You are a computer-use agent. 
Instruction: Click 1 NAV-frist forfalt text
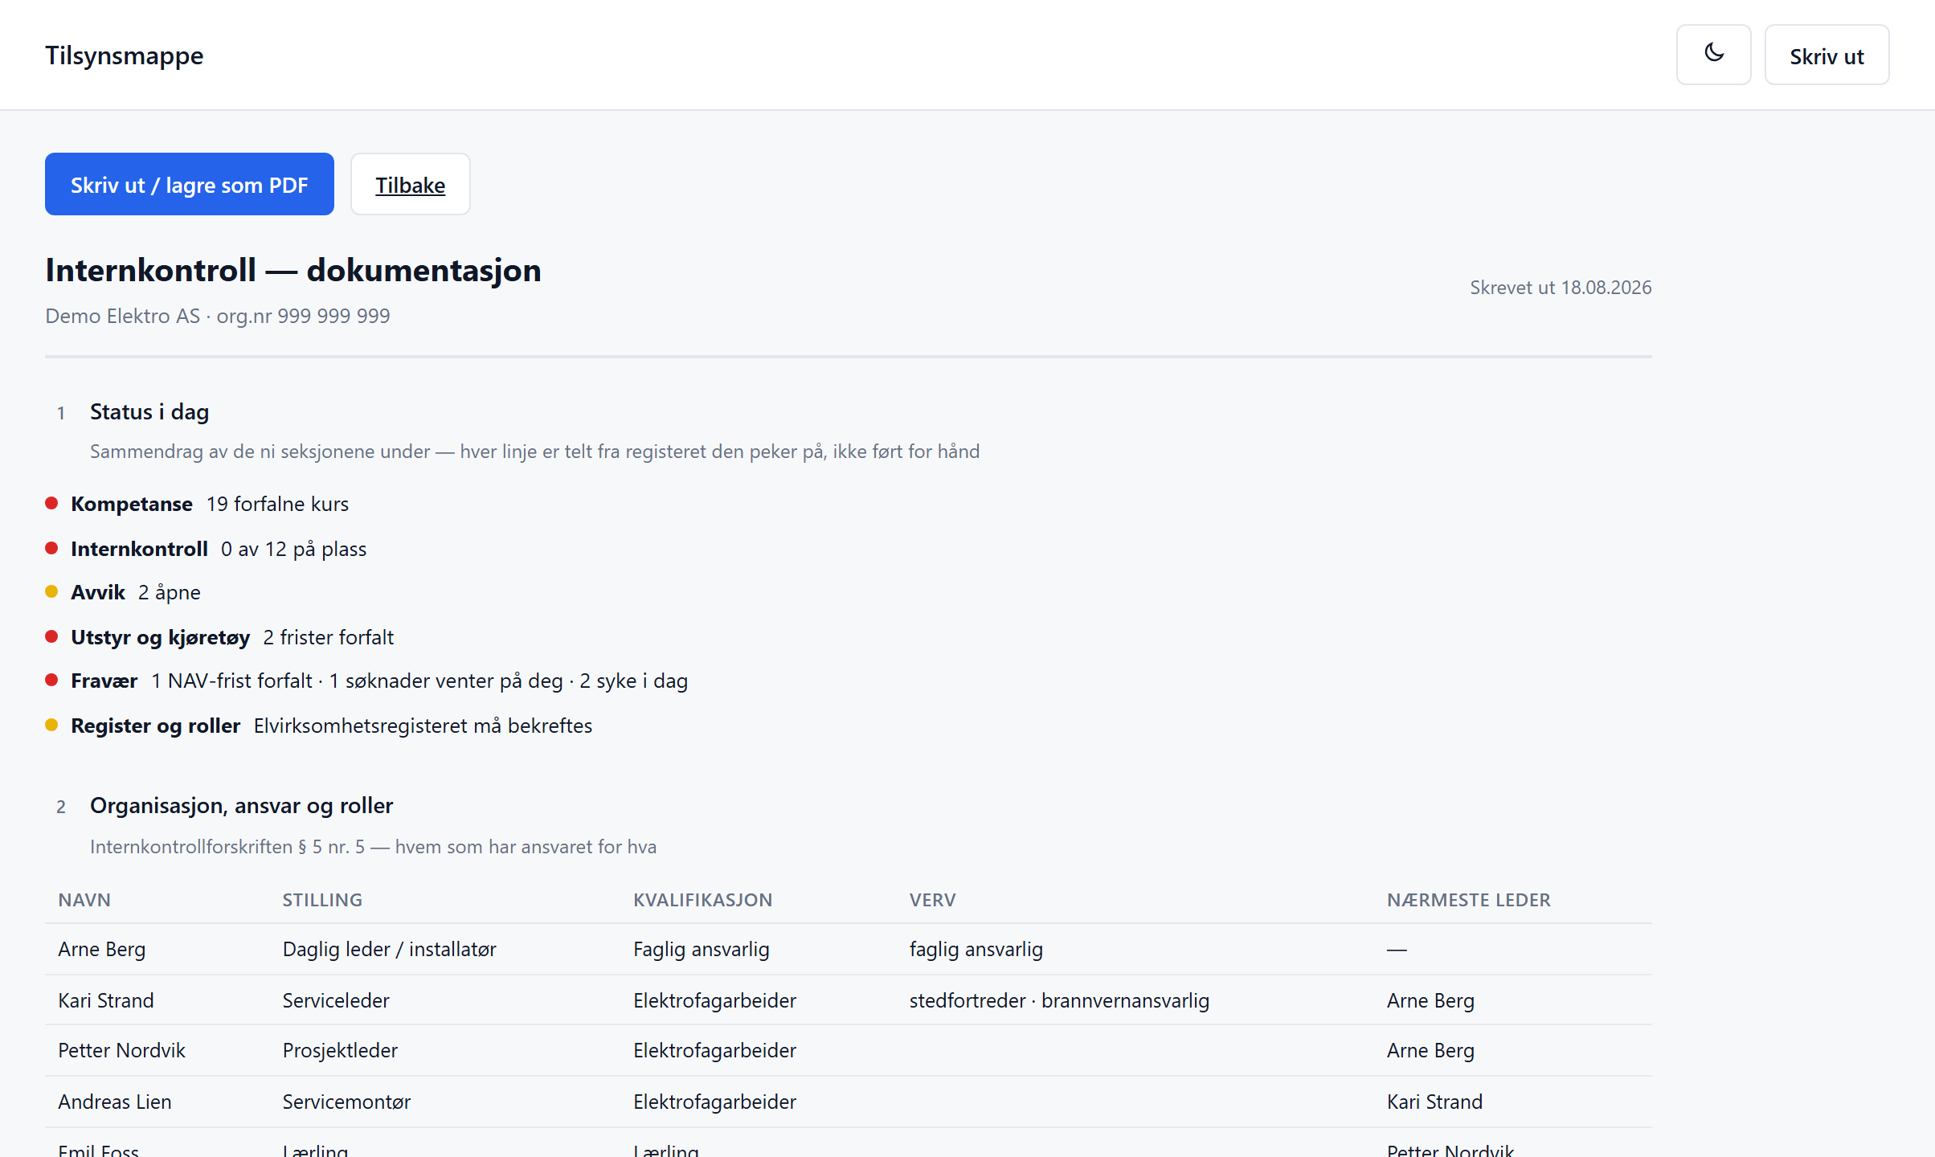tap(231, 681)
